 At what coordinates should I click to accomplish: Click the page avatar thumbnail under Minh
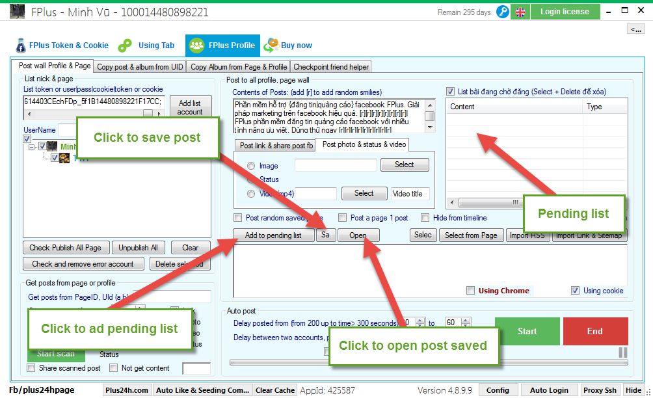[64, 158]
